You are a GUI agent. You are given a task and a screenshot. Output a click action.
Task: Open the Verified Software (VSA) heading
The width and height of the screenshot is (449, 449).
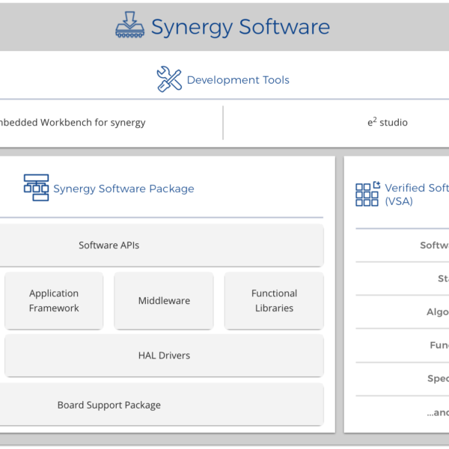415,195
